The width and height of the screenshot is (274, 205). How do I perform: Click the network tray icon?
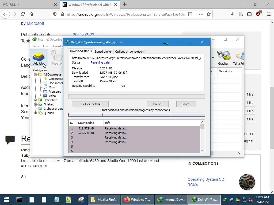[x=231, y=200]
